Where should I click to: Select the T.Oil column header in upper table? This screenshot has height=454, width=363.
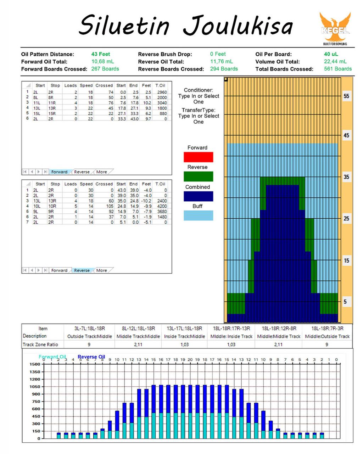pos(160,85)
